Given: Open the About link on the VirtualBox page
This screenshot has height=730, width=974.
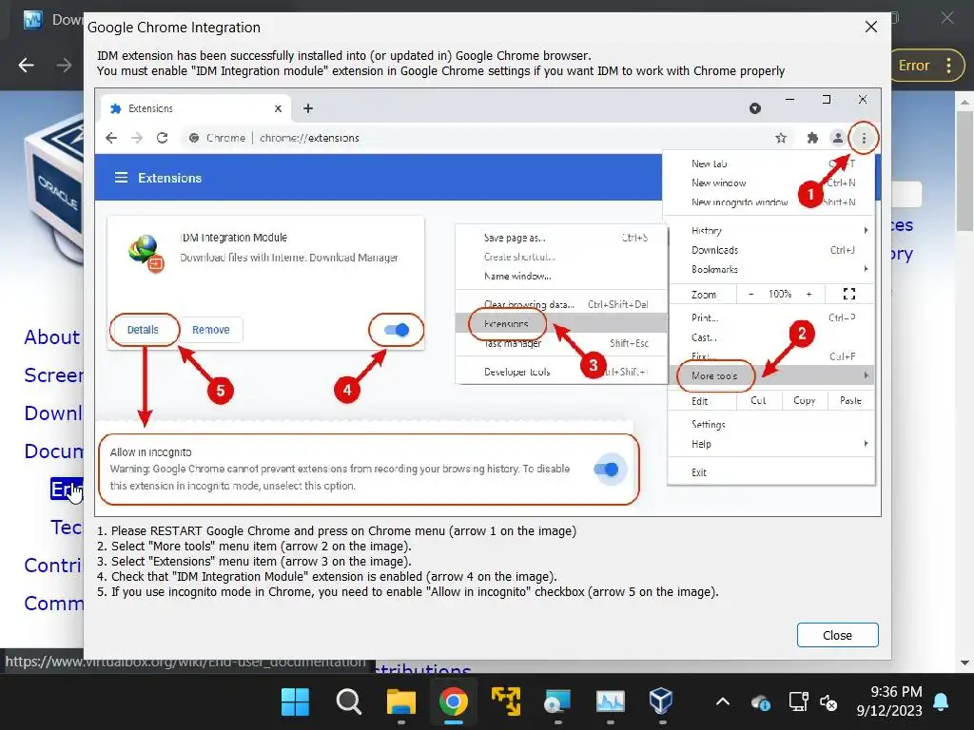Looking at the screenshot, I should 52,337.
